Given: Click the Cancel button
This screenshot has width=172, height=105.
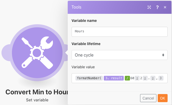Looking at the screenshot, I should tap(148, 98).
